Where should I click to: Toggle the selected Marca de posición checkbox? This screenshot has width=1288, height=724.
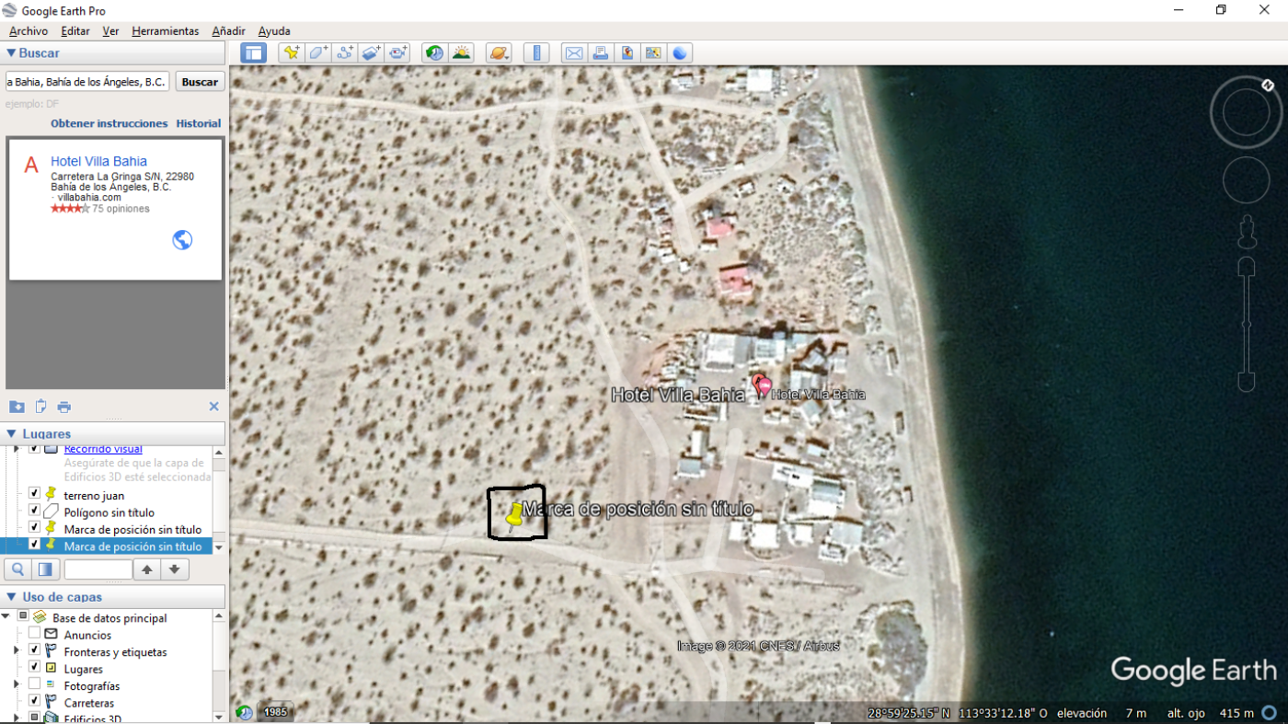click(34, 545)
